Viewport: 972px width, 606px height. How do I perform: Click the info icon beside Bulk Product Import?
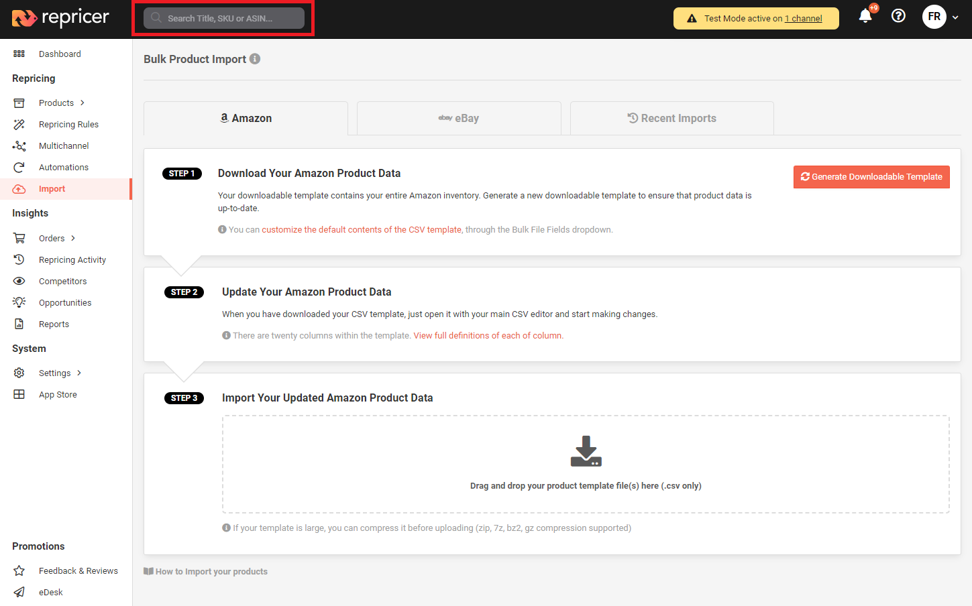(255, 59)
